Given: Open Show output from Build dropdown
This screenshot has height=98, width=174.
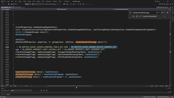Looking at the screenshot, I should 21,91.
